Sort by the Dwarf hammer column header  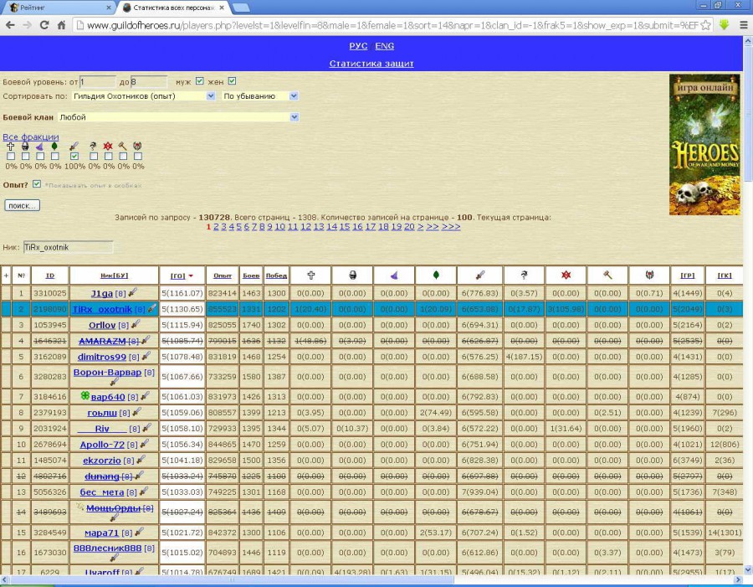click(x=607, y=275)
